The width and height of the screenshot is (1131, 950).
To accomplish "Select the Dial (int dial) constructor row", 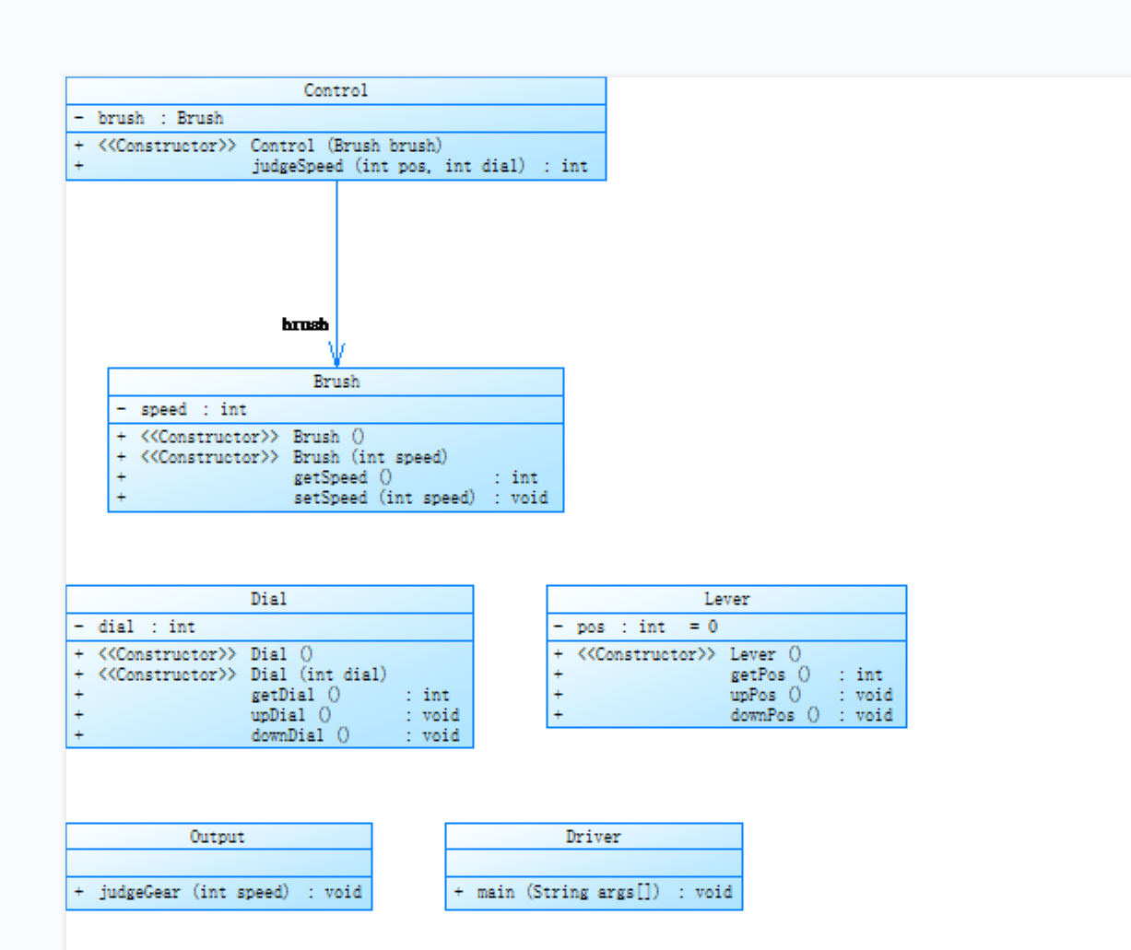I will [231, 674].
